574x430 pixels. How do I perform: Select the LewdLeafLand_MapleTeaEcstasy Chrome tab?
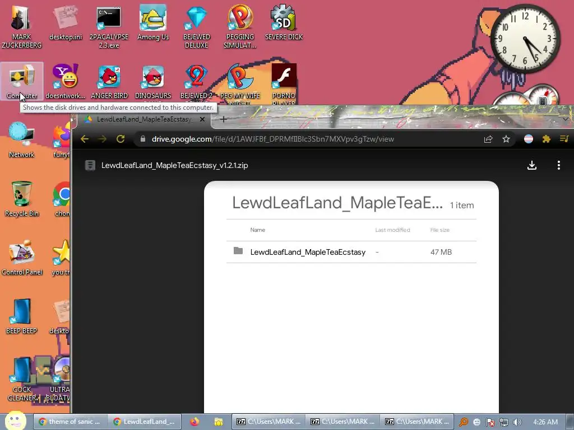[x=144, y=119]
